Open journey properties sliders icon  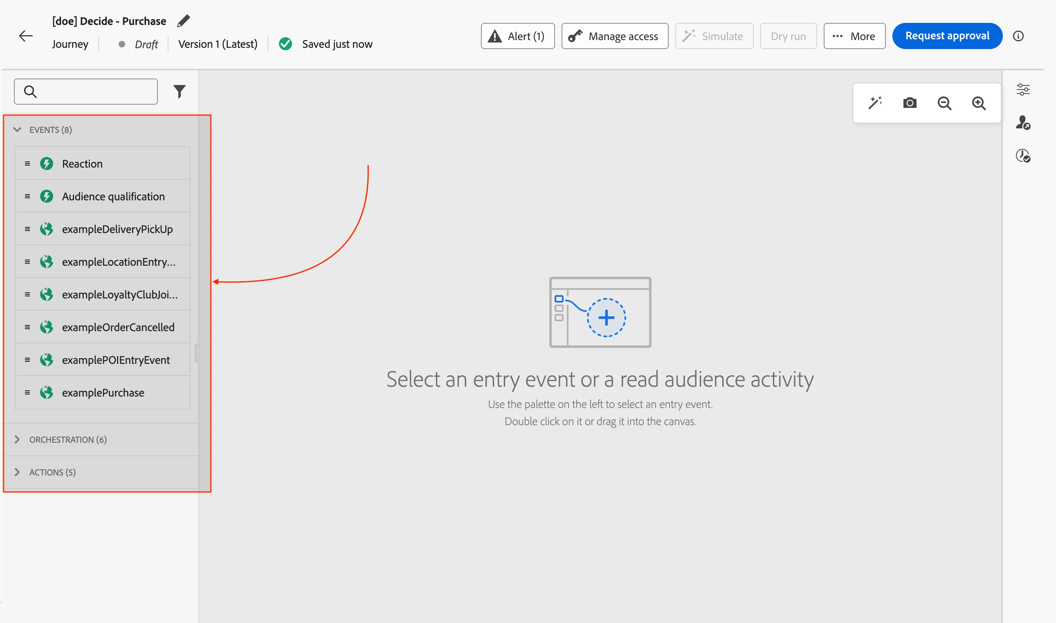click(1023, 90)
